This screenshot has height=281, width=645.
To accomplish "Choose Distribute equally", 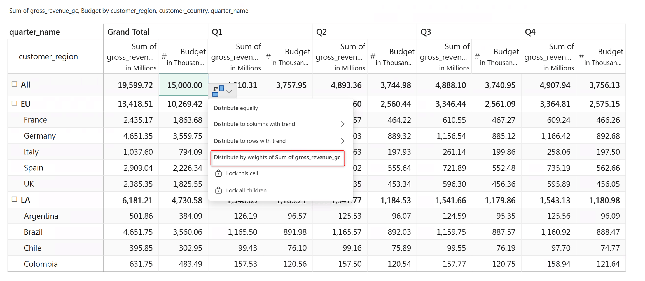I will 236,108.
